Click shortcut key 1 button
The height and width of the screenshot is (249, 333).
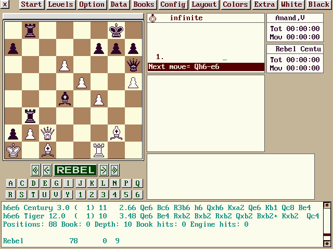tap(80, 195)
